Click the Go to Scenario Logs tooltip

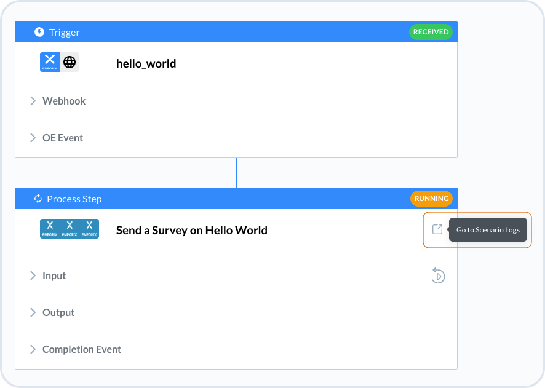488,230
